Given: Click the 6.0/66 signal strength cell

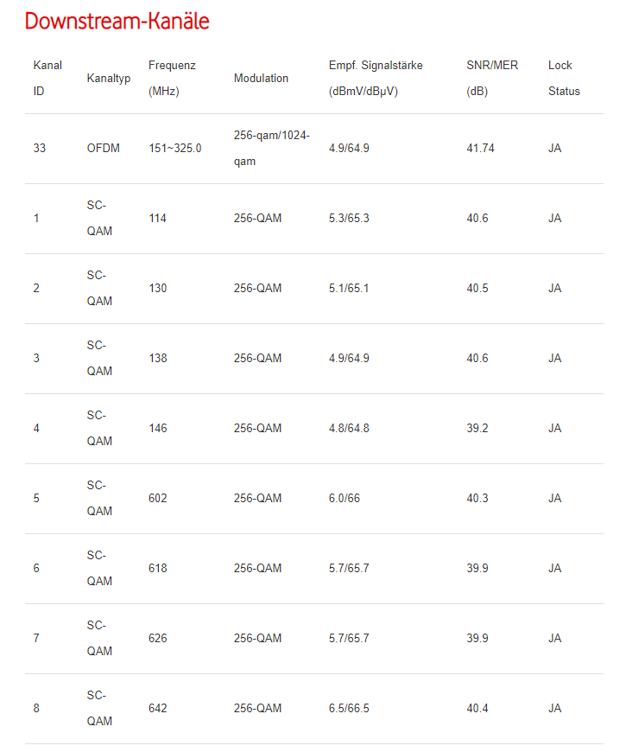Looking at the screenshot, I should point(344,498).
